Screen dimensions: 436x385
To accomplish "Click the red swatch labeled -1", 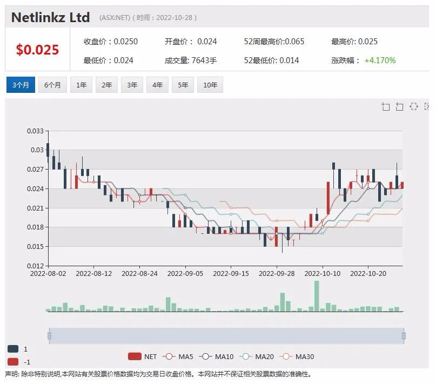I will coord(13,362).
